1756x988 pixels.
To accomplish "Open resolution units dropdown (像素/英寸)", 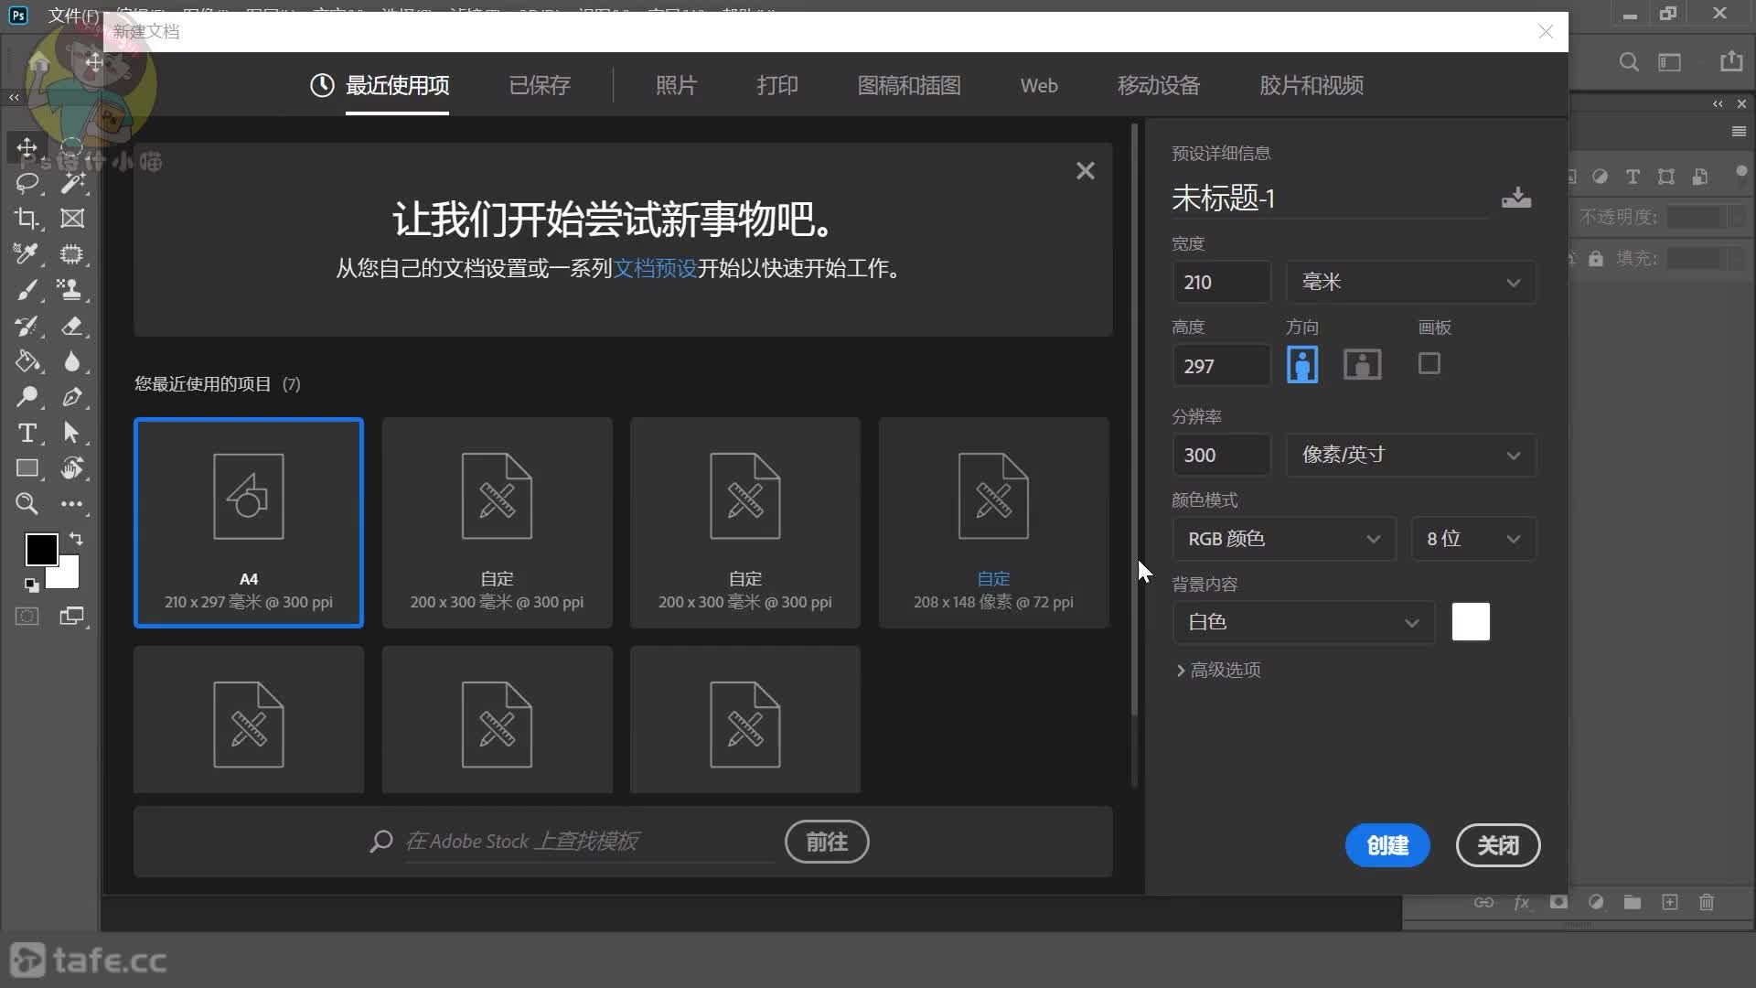I will [x=1411, y=455].
